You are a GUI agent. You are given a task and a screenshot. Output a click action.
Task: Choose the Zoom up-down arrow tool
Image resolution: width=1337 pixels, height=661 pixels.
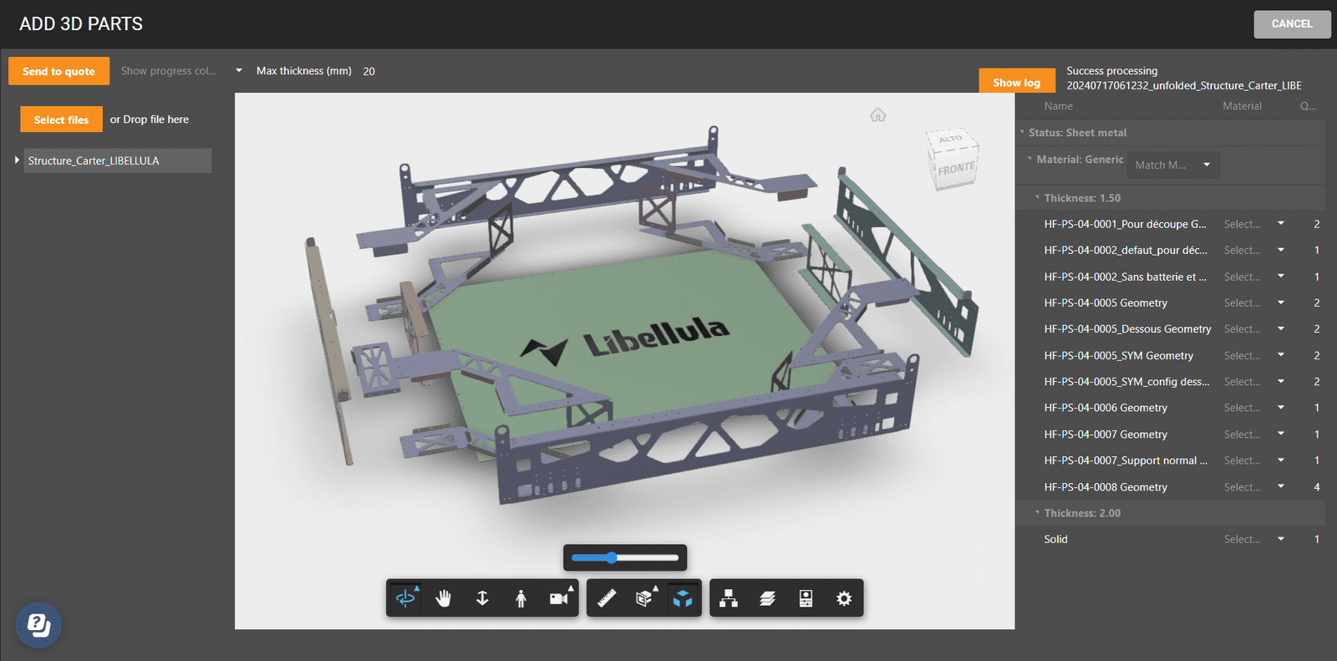coord(482,598)
